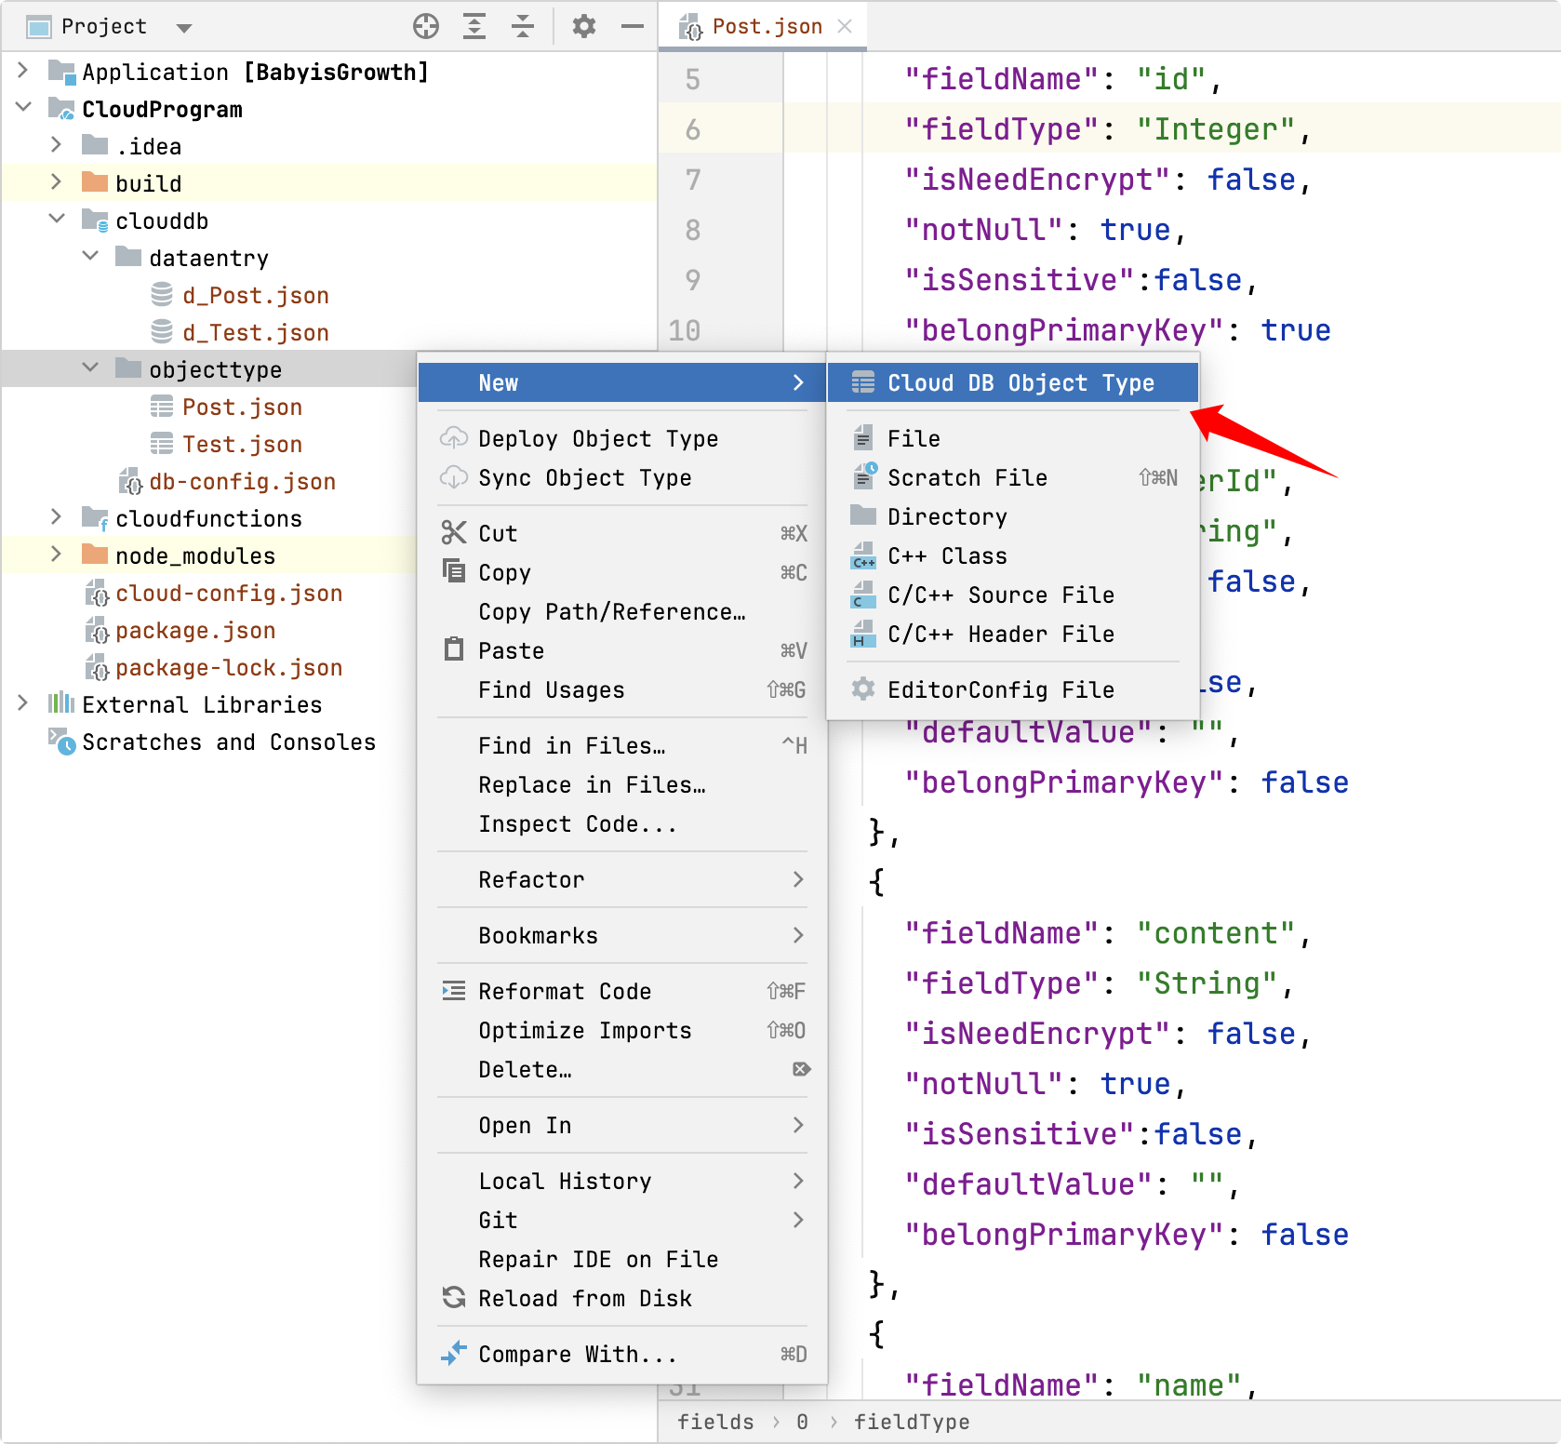Expand the .idea folder
This screenshot has height=1444, width=1561.
pos(57,145)
